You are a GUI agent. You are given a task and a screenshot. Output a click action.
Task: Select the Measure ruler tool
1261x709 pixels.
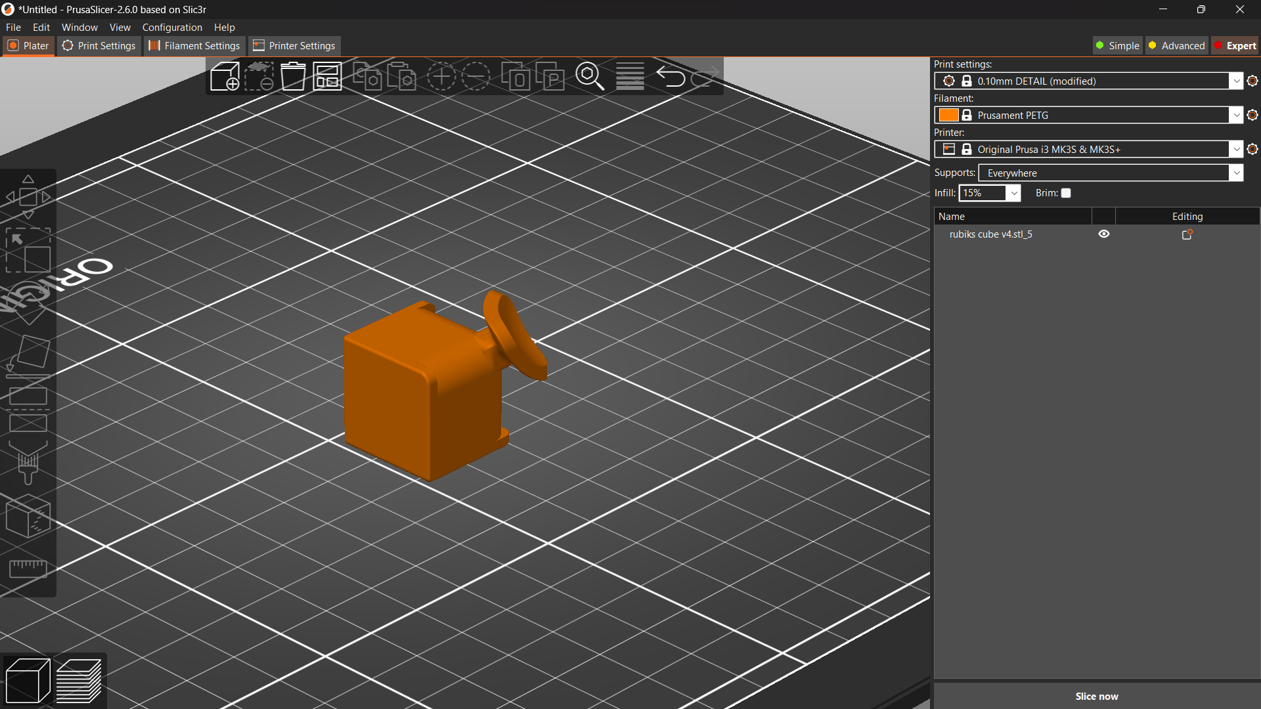[28, 568]
